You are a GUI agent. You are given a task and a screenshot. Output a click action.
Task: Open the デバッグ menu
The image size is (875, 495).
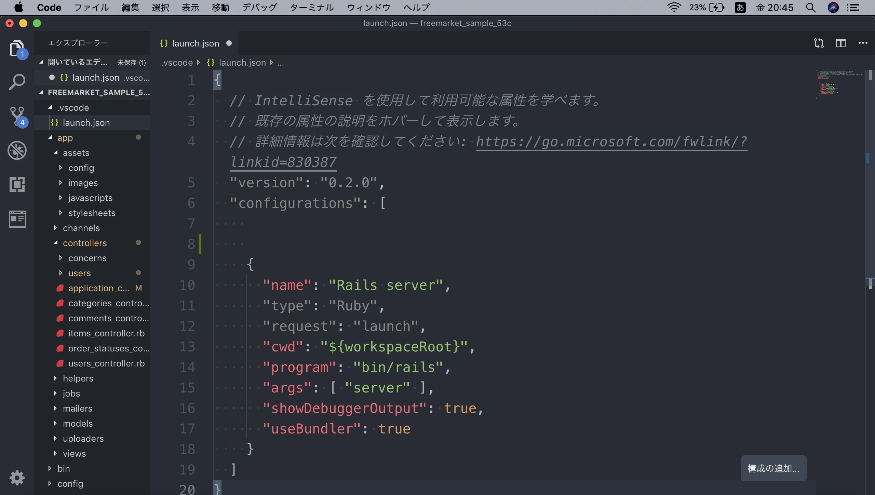[260, 8]
